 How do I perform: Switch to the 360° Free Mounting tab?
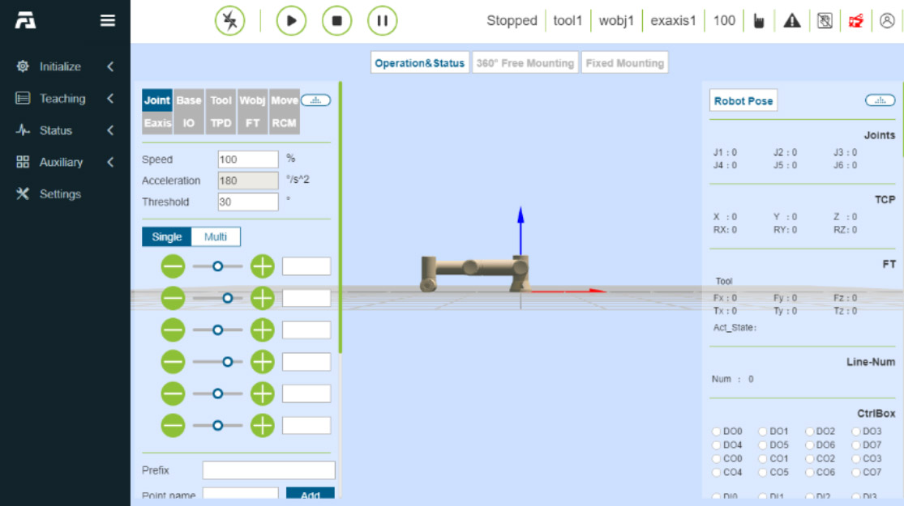tap(525, 63)
